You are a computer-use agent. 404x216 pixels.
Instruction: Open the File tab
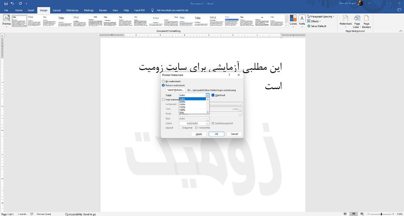tap(6, 10)
